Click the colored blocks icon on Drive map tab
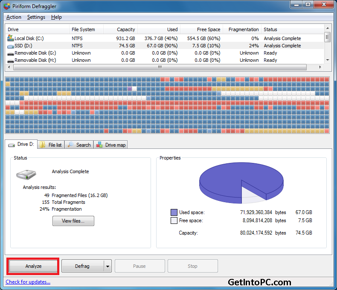The height and width of the screenshot is (290, 337). click(99, 145)
